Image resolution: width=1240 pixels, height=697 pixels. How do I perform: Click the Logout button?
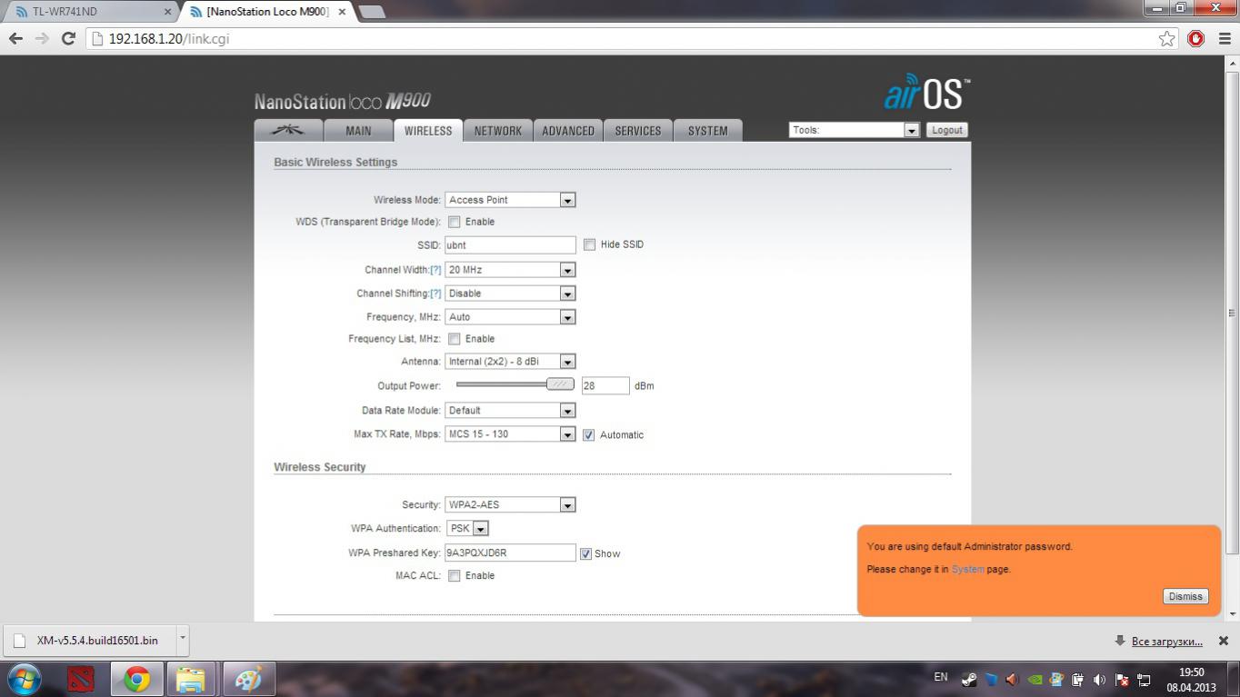point(946,130)
